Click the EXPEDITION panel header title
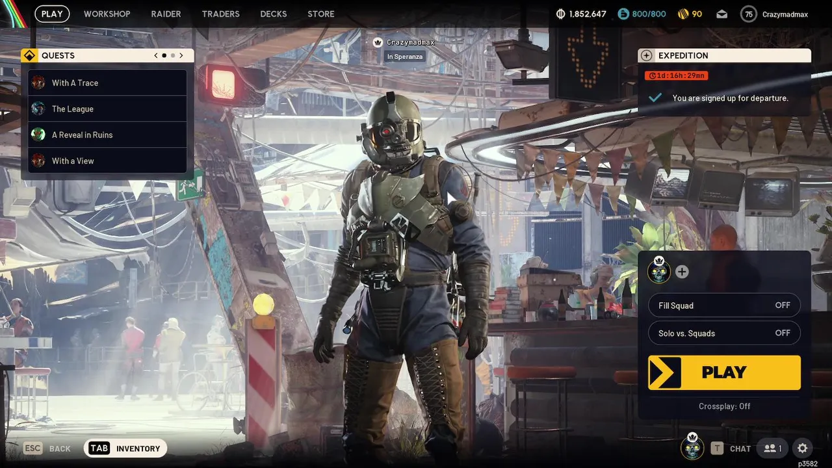 (683, 56)
